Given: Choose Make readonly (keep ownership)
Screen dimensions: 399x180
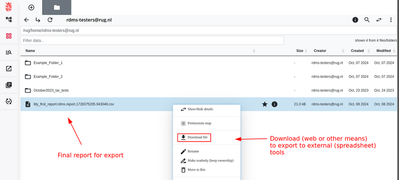Looking at the screenshot, I should 207,161.
